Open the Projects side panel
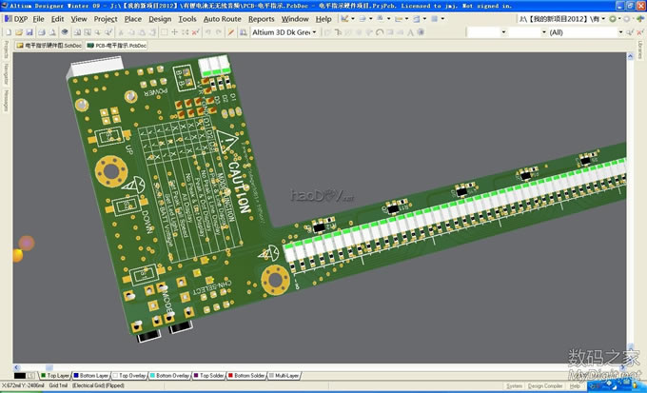The height and width of the screenshot is (393, 647). pyautogui.click(x=5, y=51)
